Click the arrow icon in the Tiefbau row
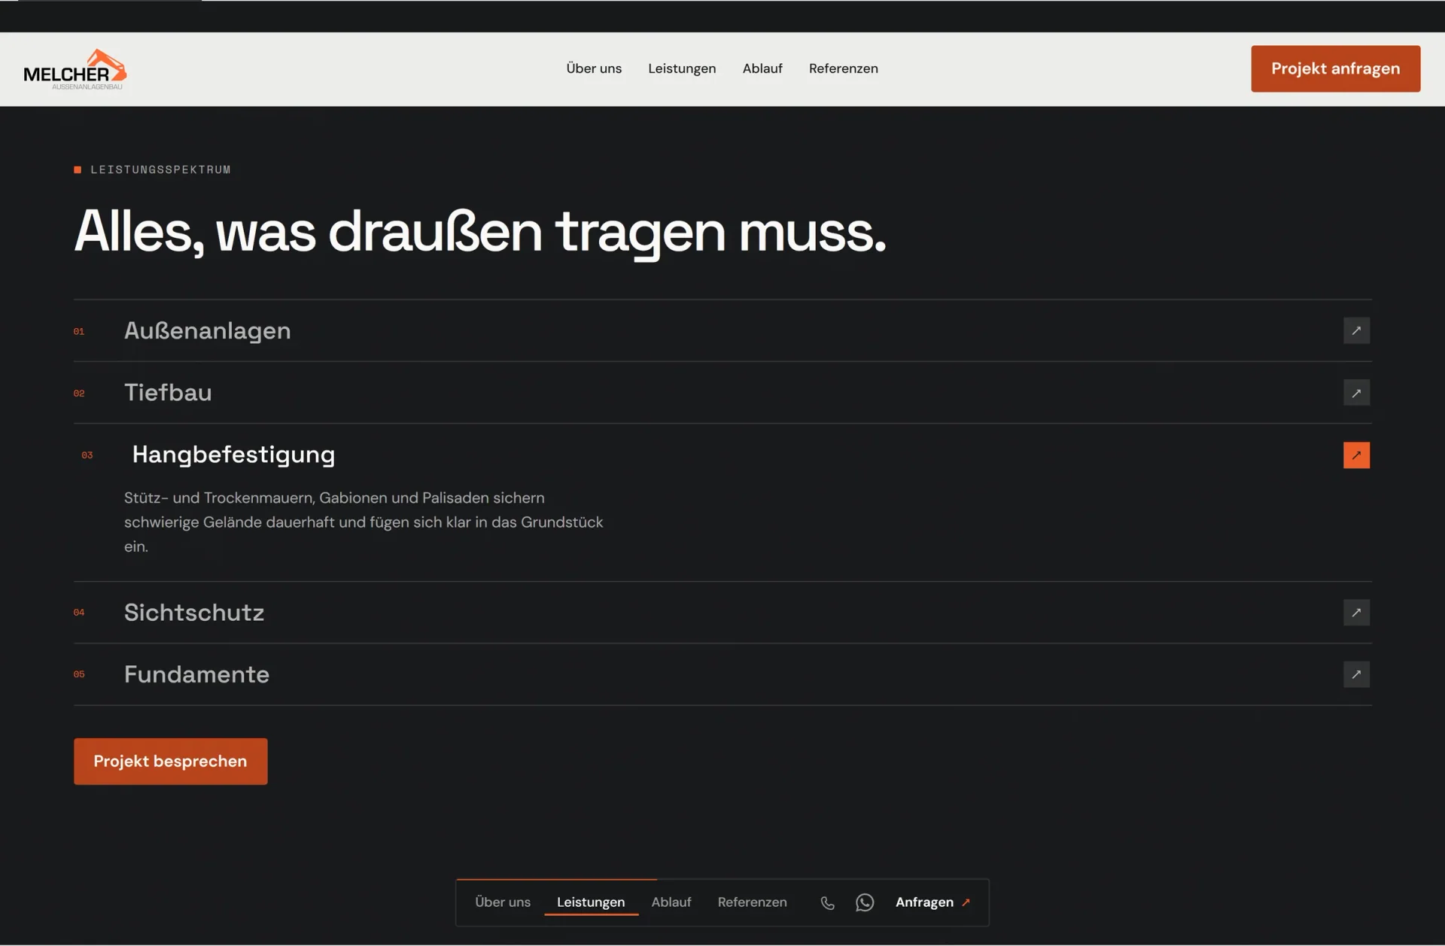This screenshot has height=946, width=1445. click(1356, 393)
